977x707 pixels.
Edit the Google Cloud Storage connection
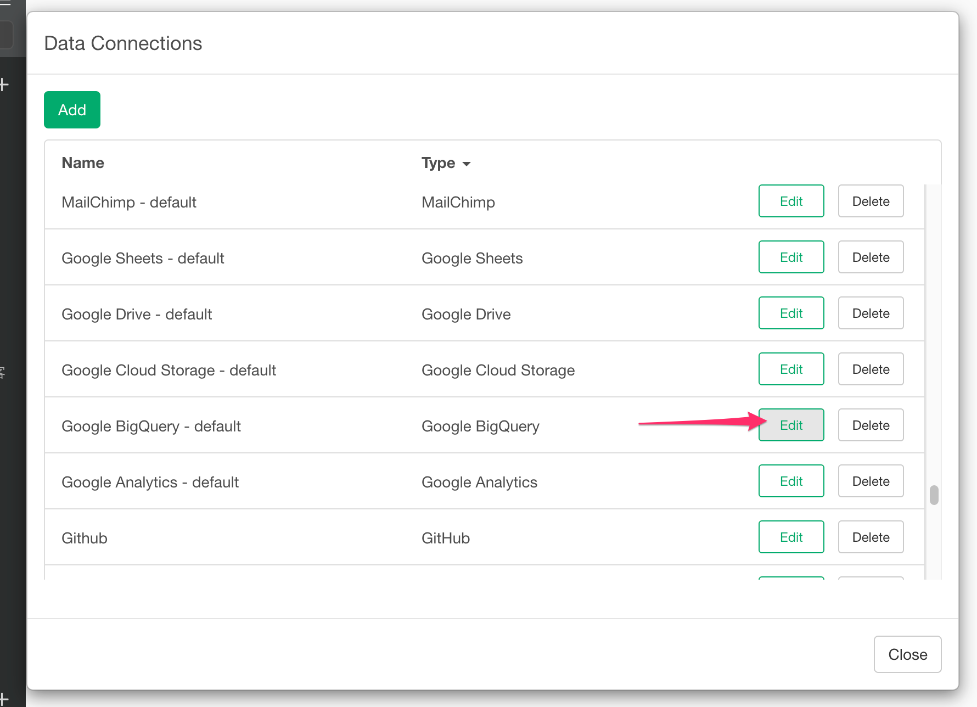tap(791, 369)
